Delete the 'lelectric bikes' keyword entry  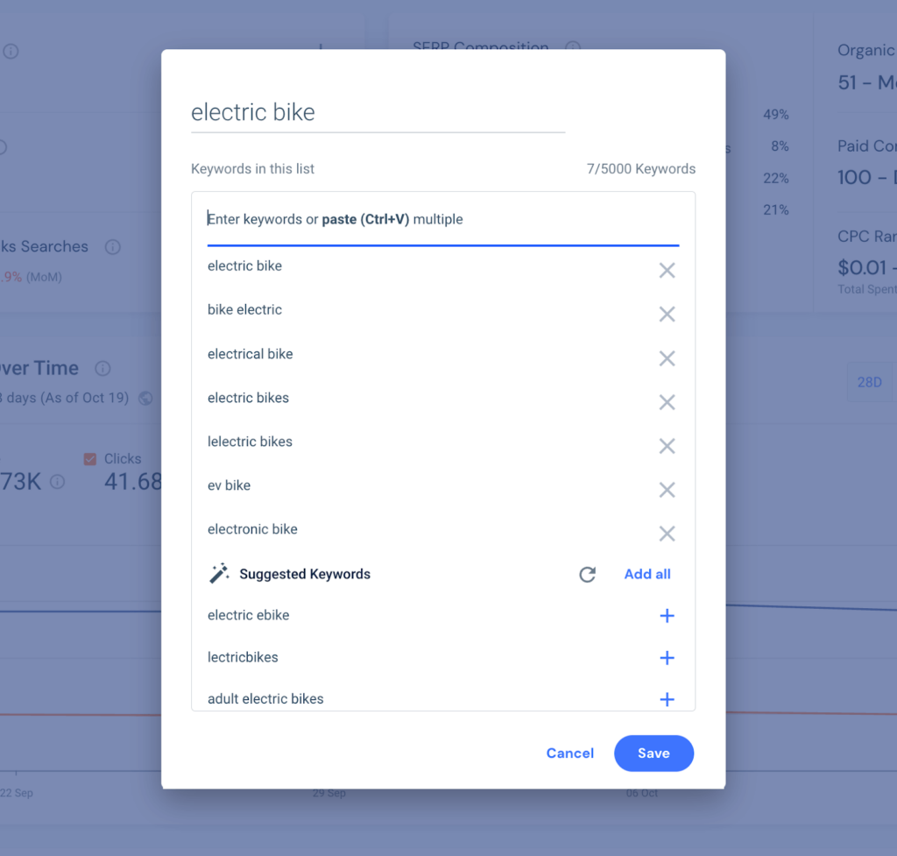tap(667, 446)
